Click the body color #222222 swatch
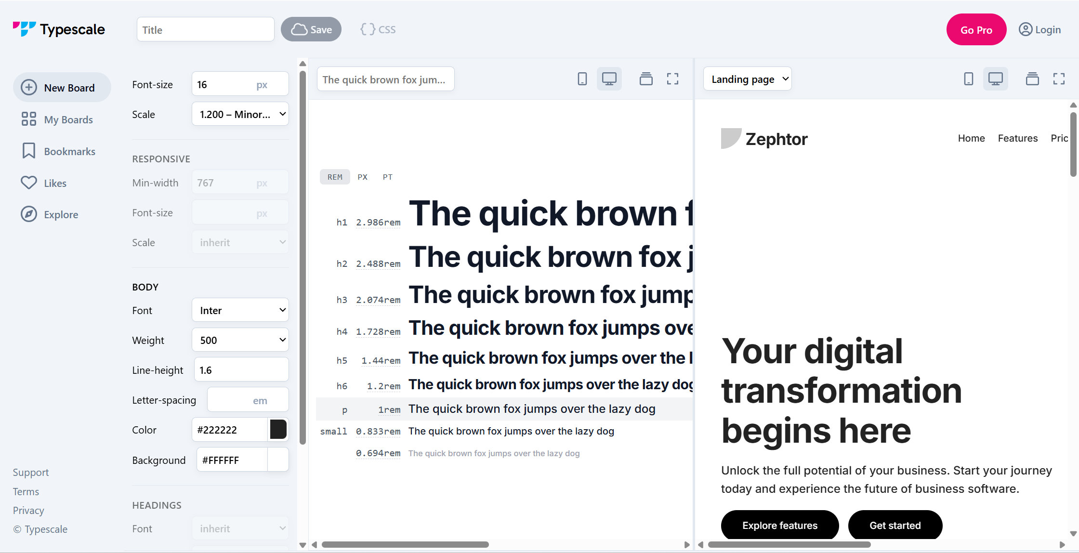 pos(278,430)
